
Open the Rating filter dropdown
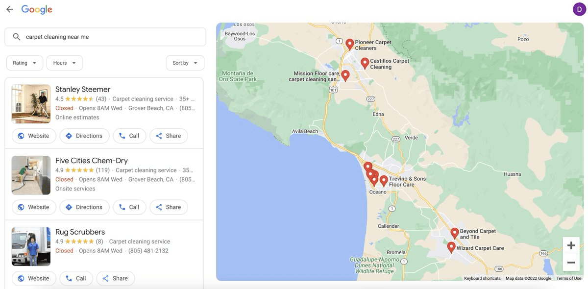coord(24,63)
